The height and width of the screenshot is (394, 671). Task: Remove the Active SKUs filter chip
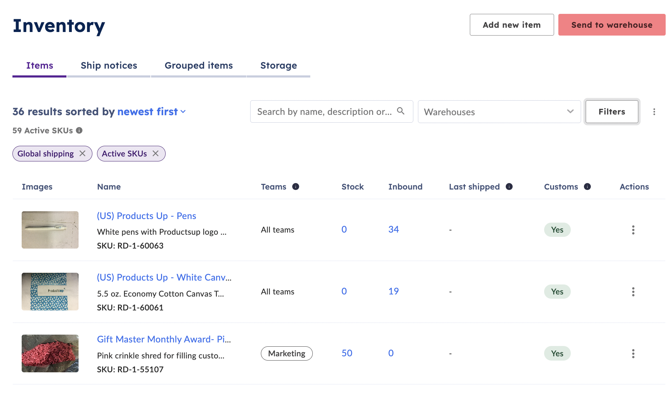tap(156, 153)
